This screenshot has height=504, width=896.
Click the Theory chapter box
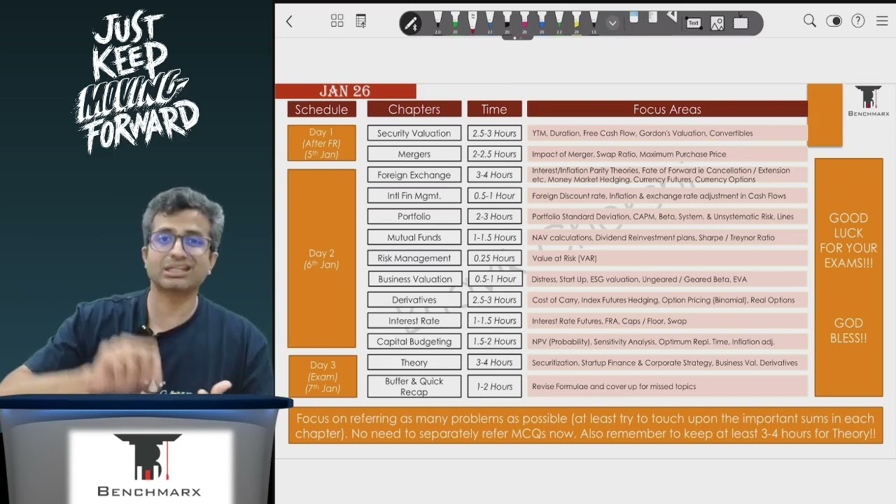(414, 363)
